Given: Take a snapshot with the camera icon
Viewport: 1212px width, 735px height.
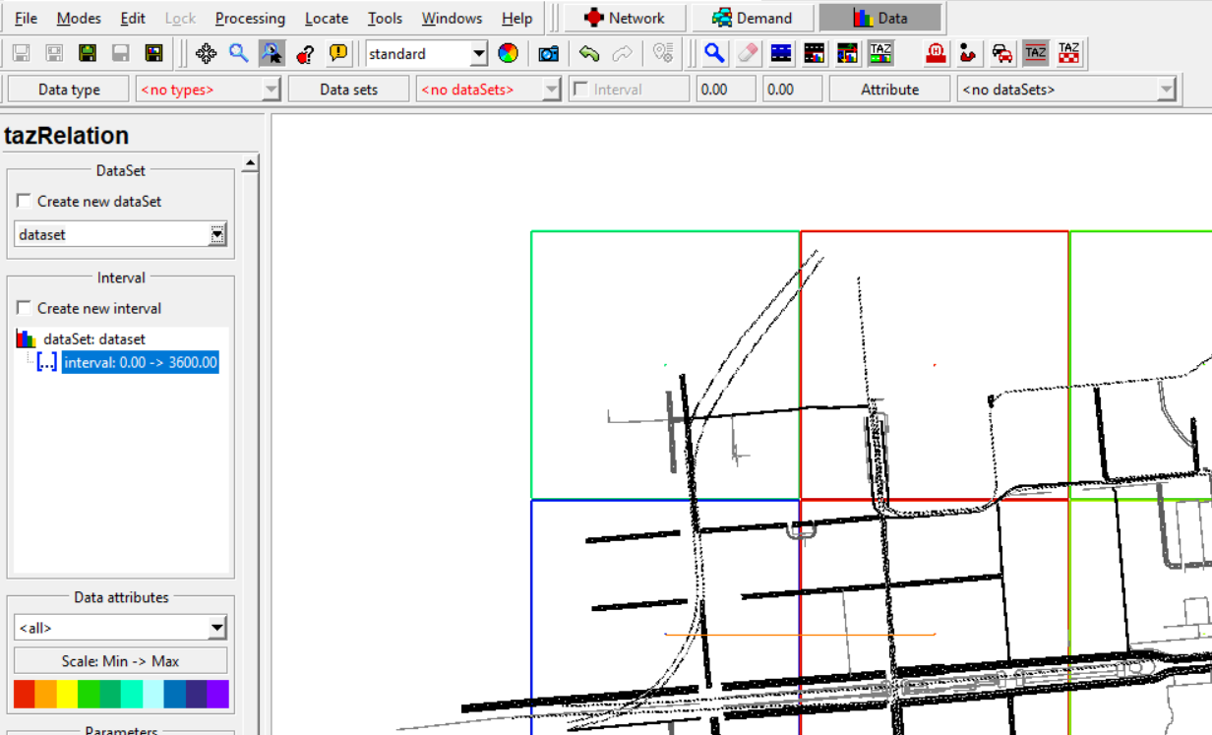Looking at the screenshot, I should (x=548, y=52).
